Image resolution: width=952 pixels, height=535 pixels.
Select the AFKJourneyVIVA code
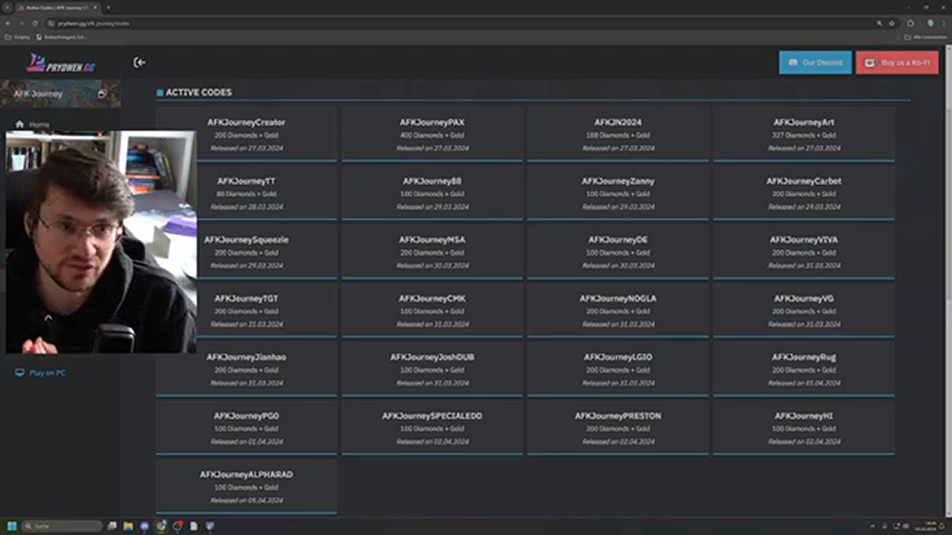(x=804, y=252)
